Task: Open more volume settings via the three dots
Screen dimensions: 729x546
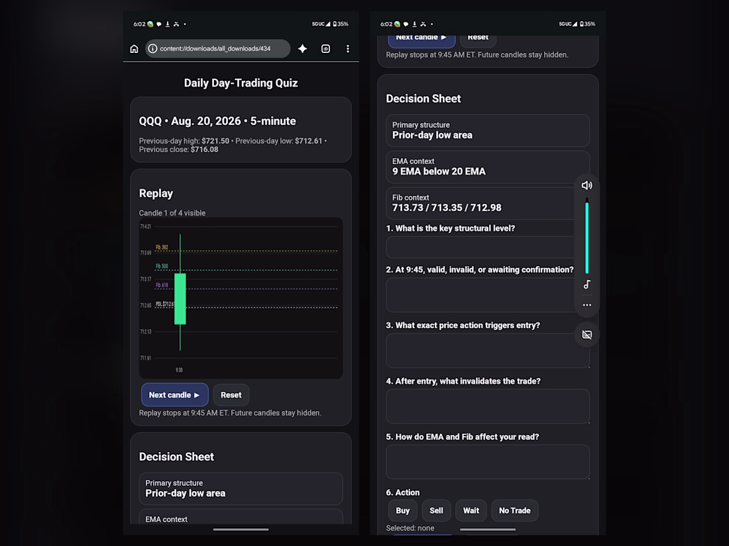Action: [x=587, y=305]
